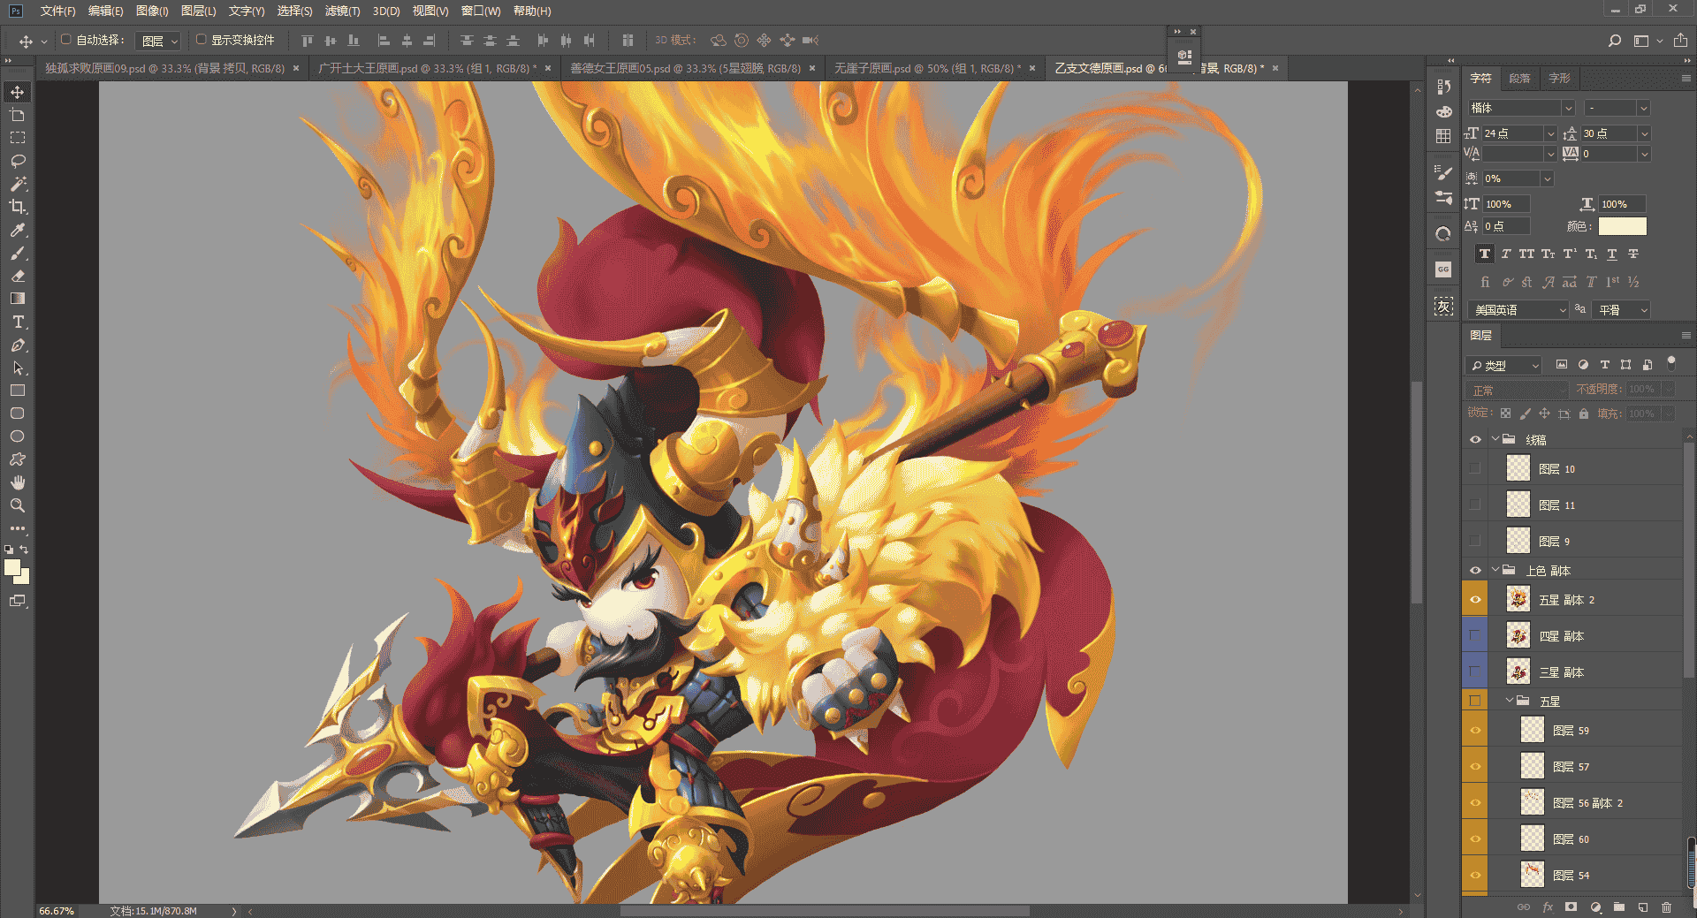1697x918 pixels.
Task: Open the font size dropdown 24 点
Action: click(1550, 133)
